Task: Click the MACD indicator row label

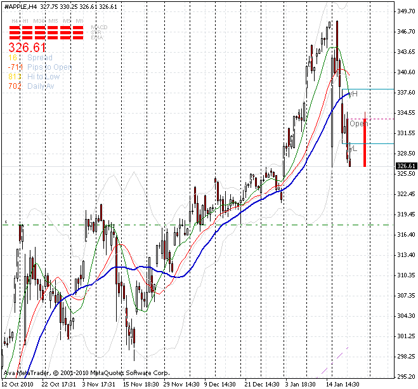Action: pos(99,27)
